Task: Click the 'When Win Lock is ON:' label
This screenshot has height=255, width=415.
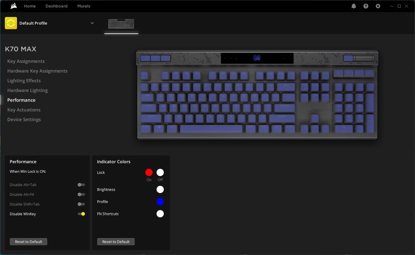Action: [28, 172]
